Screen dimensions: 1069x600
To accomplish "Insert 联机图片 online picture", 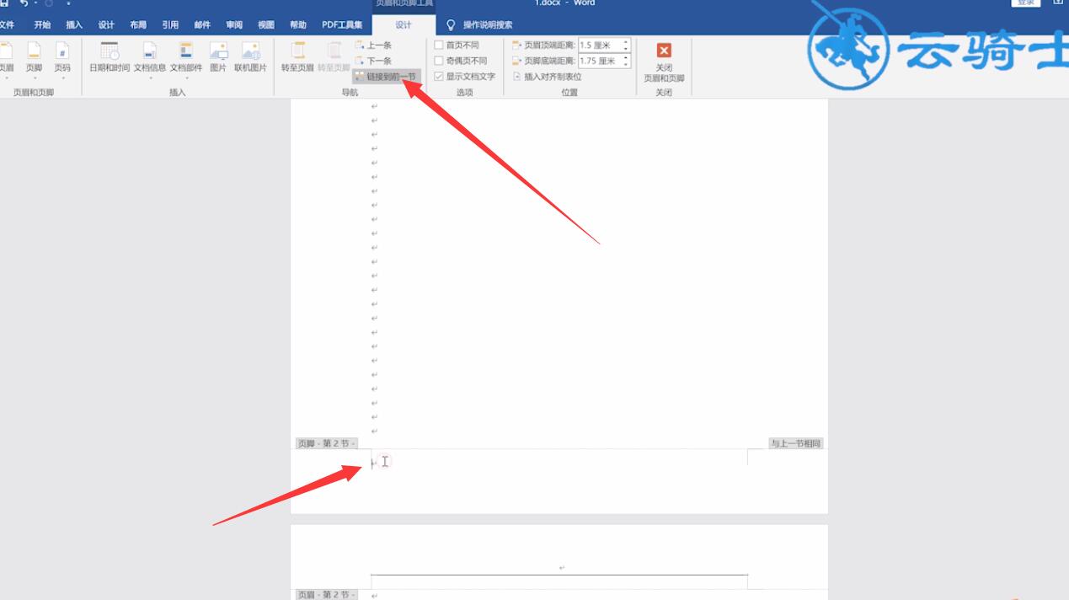I will (250, 57).
